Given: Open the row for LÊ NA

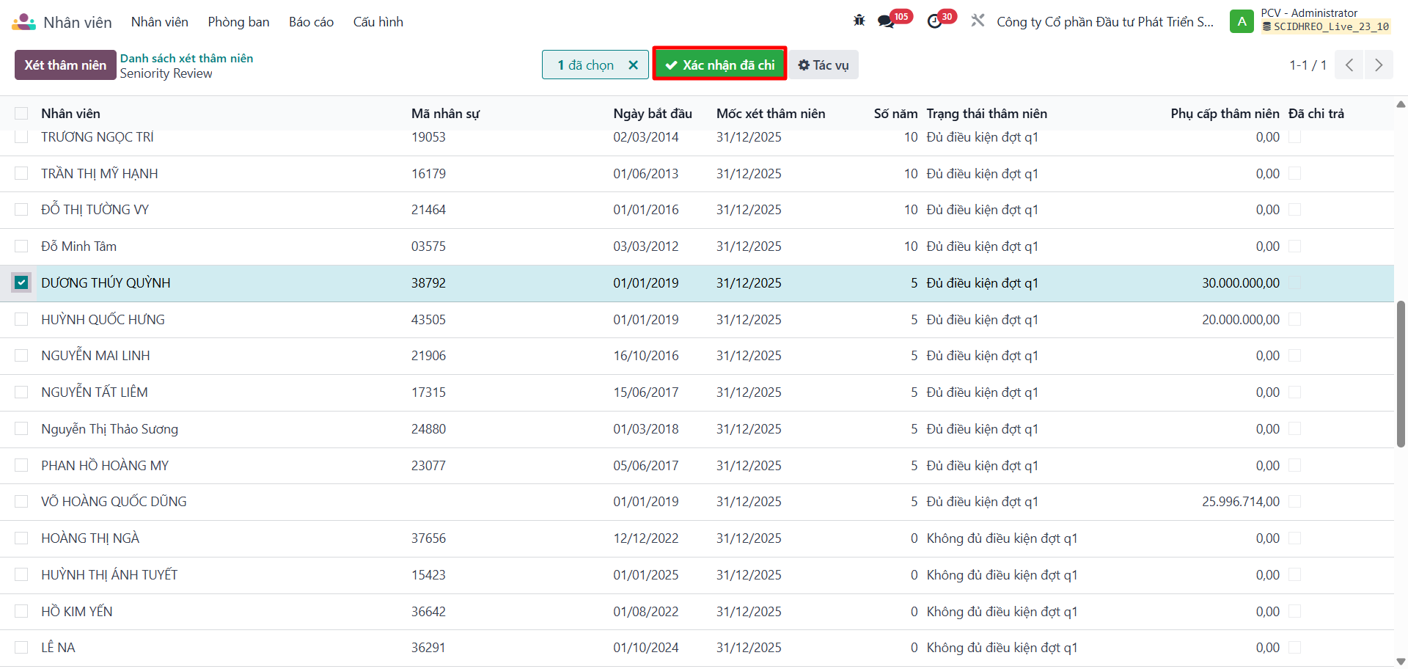Looking at the screenshot, I should pos(697,648).
